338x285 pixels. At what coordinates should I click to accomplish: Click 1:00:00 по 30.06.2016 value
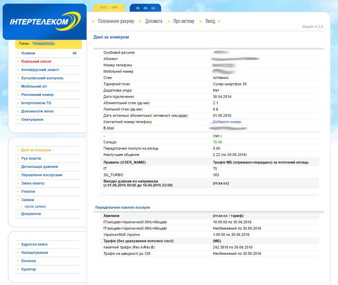(x=231, y=235)
